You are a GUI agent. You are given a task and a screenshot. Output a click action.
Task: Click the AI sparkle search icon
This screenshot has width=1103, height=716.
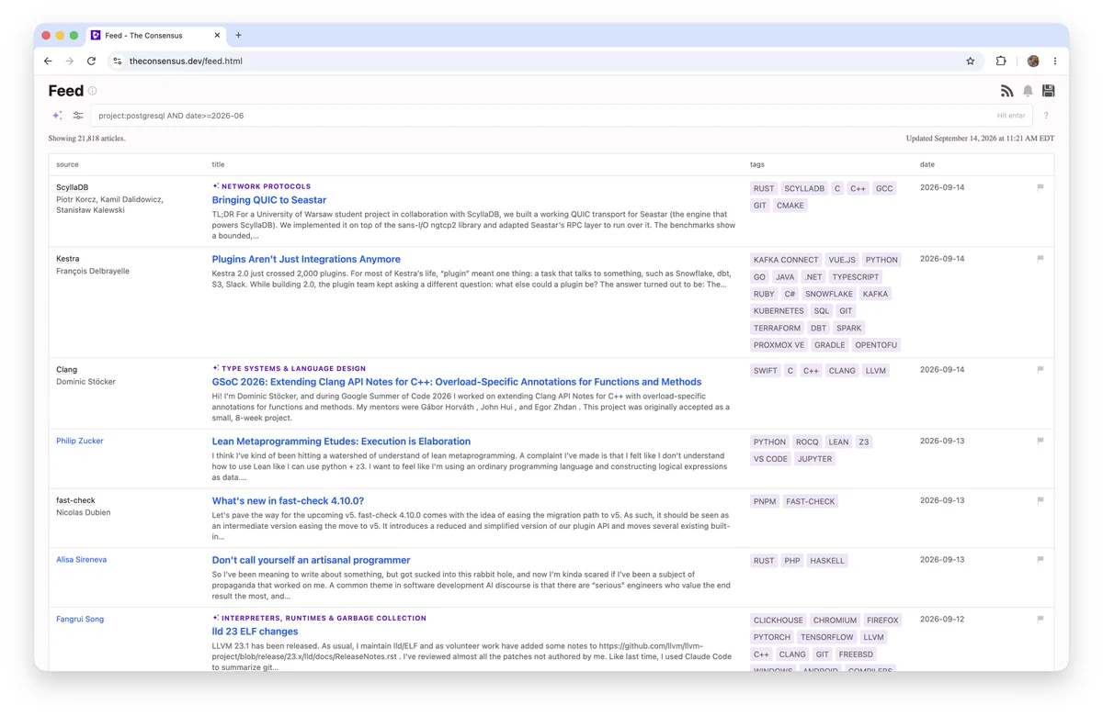(57, 116)
